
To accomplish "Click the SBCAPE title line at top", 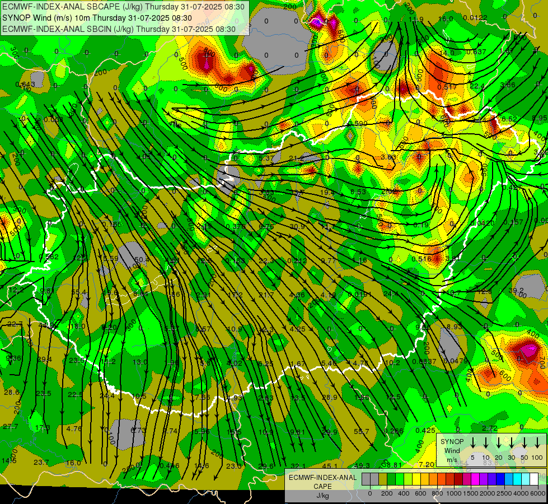I will (123, 7).
